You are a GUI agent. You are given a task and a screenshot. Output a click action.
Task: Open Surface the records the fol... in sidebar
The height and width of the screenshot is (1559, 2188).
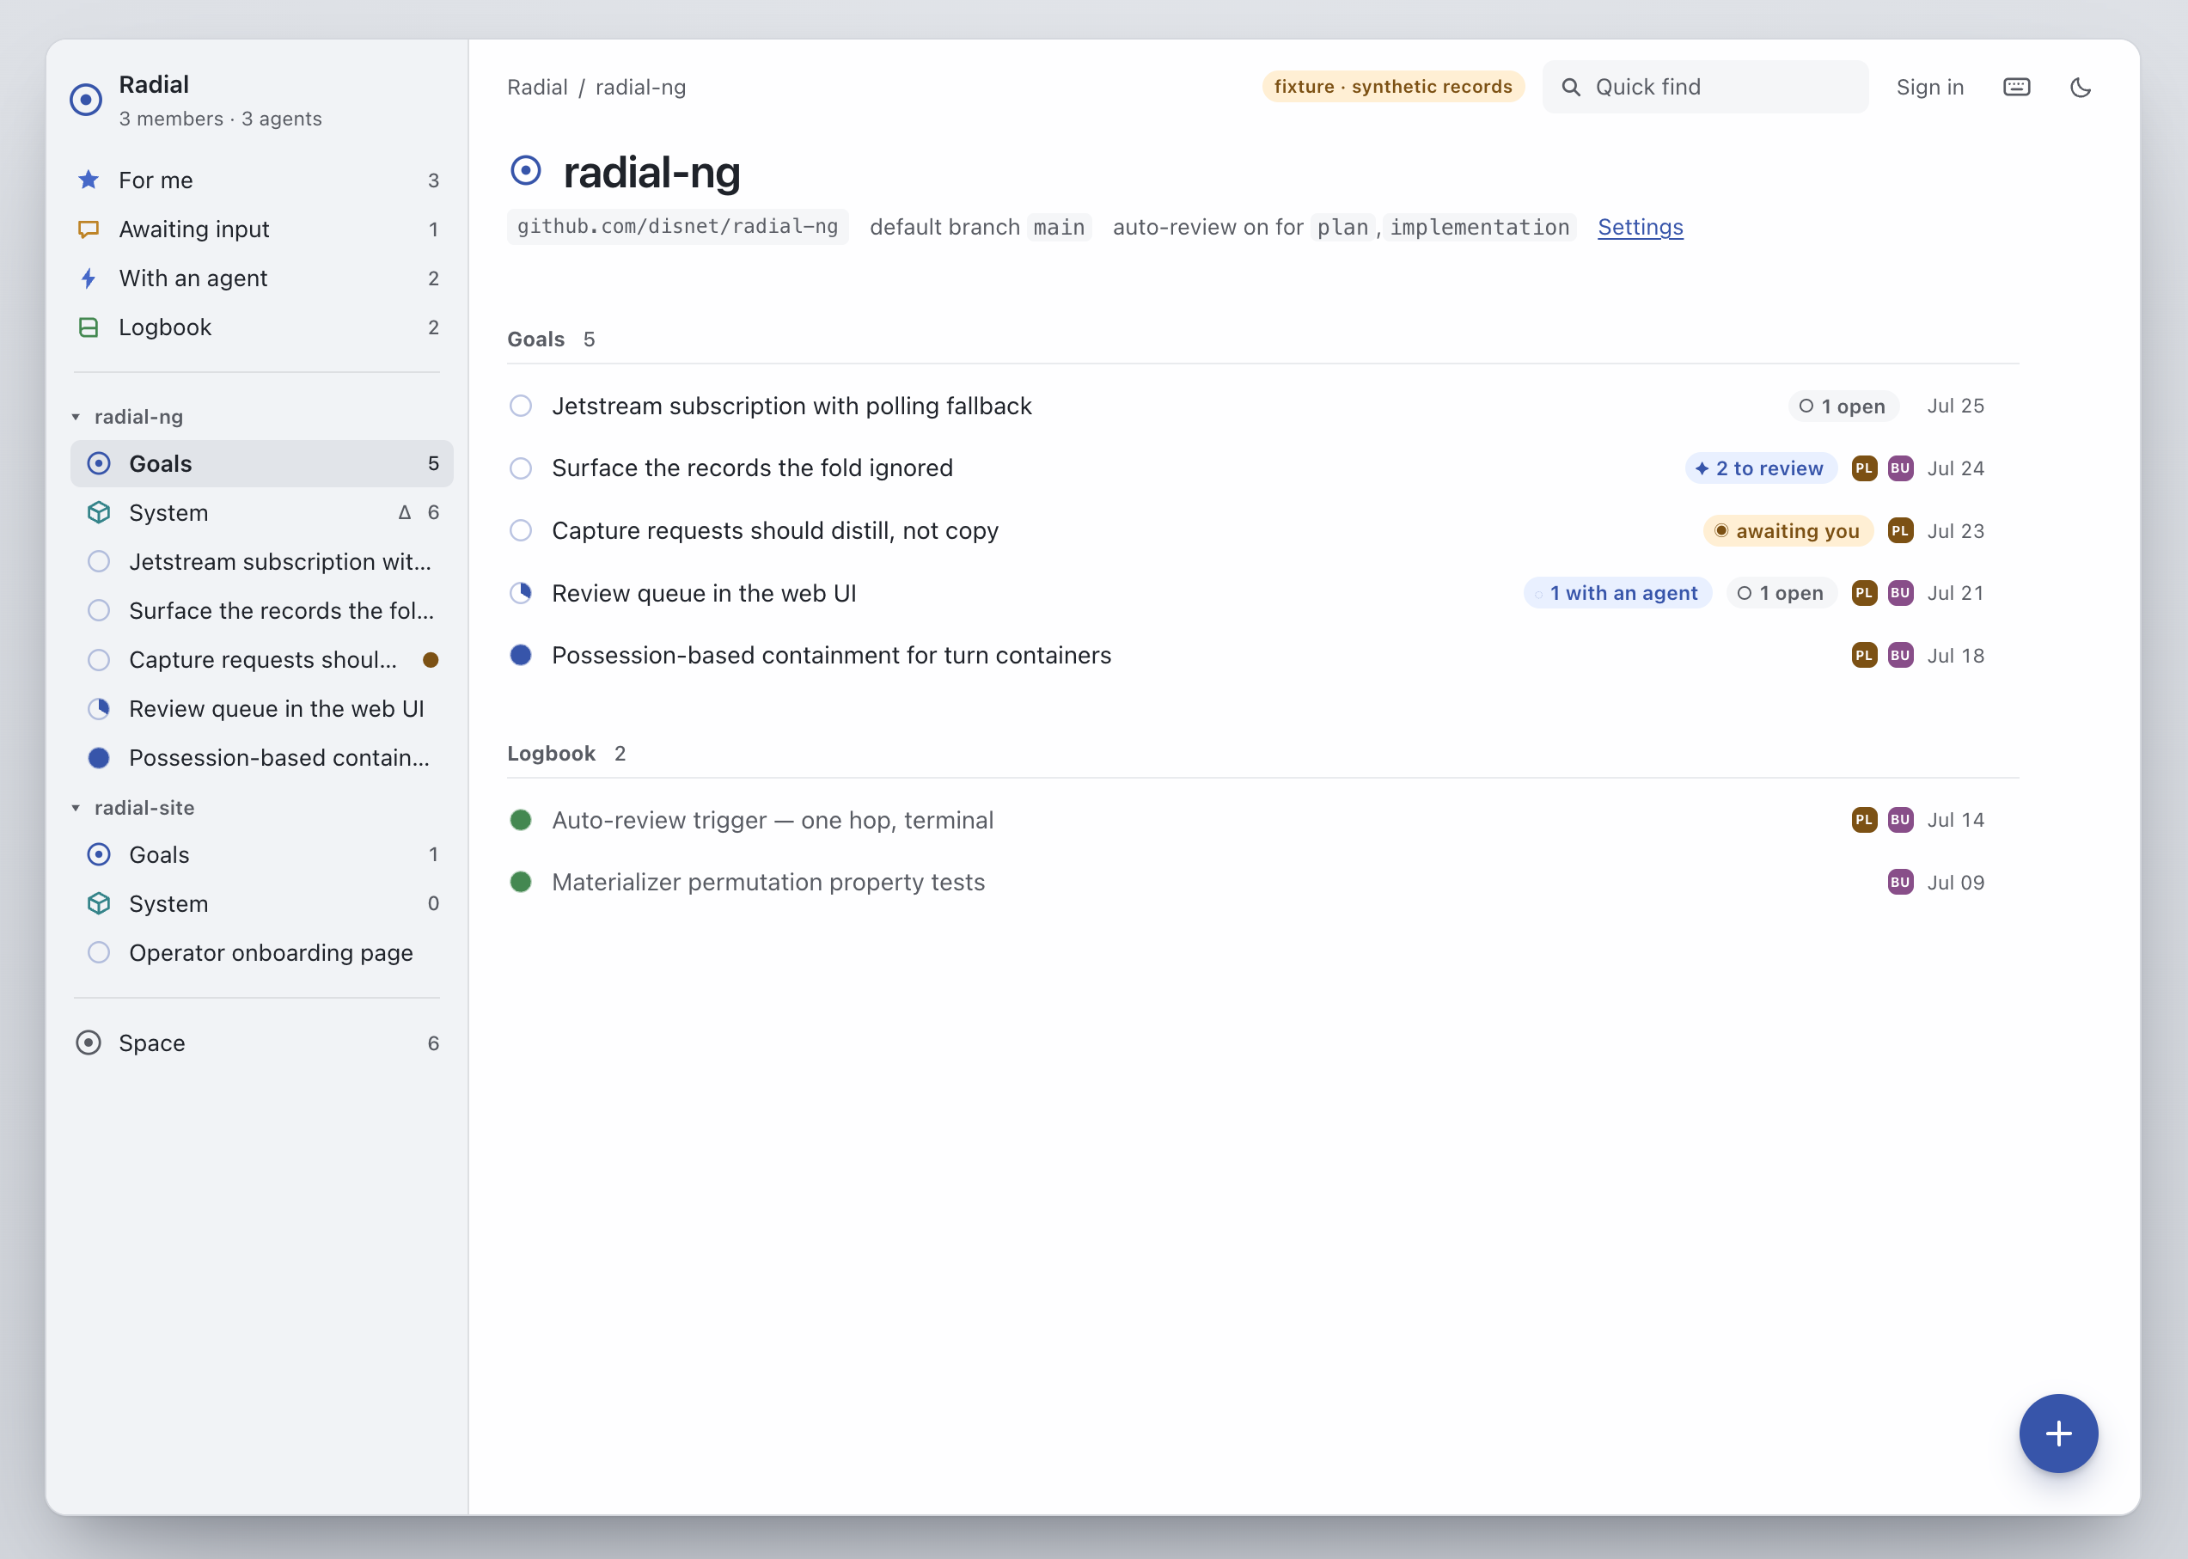(x=261, y=610)
